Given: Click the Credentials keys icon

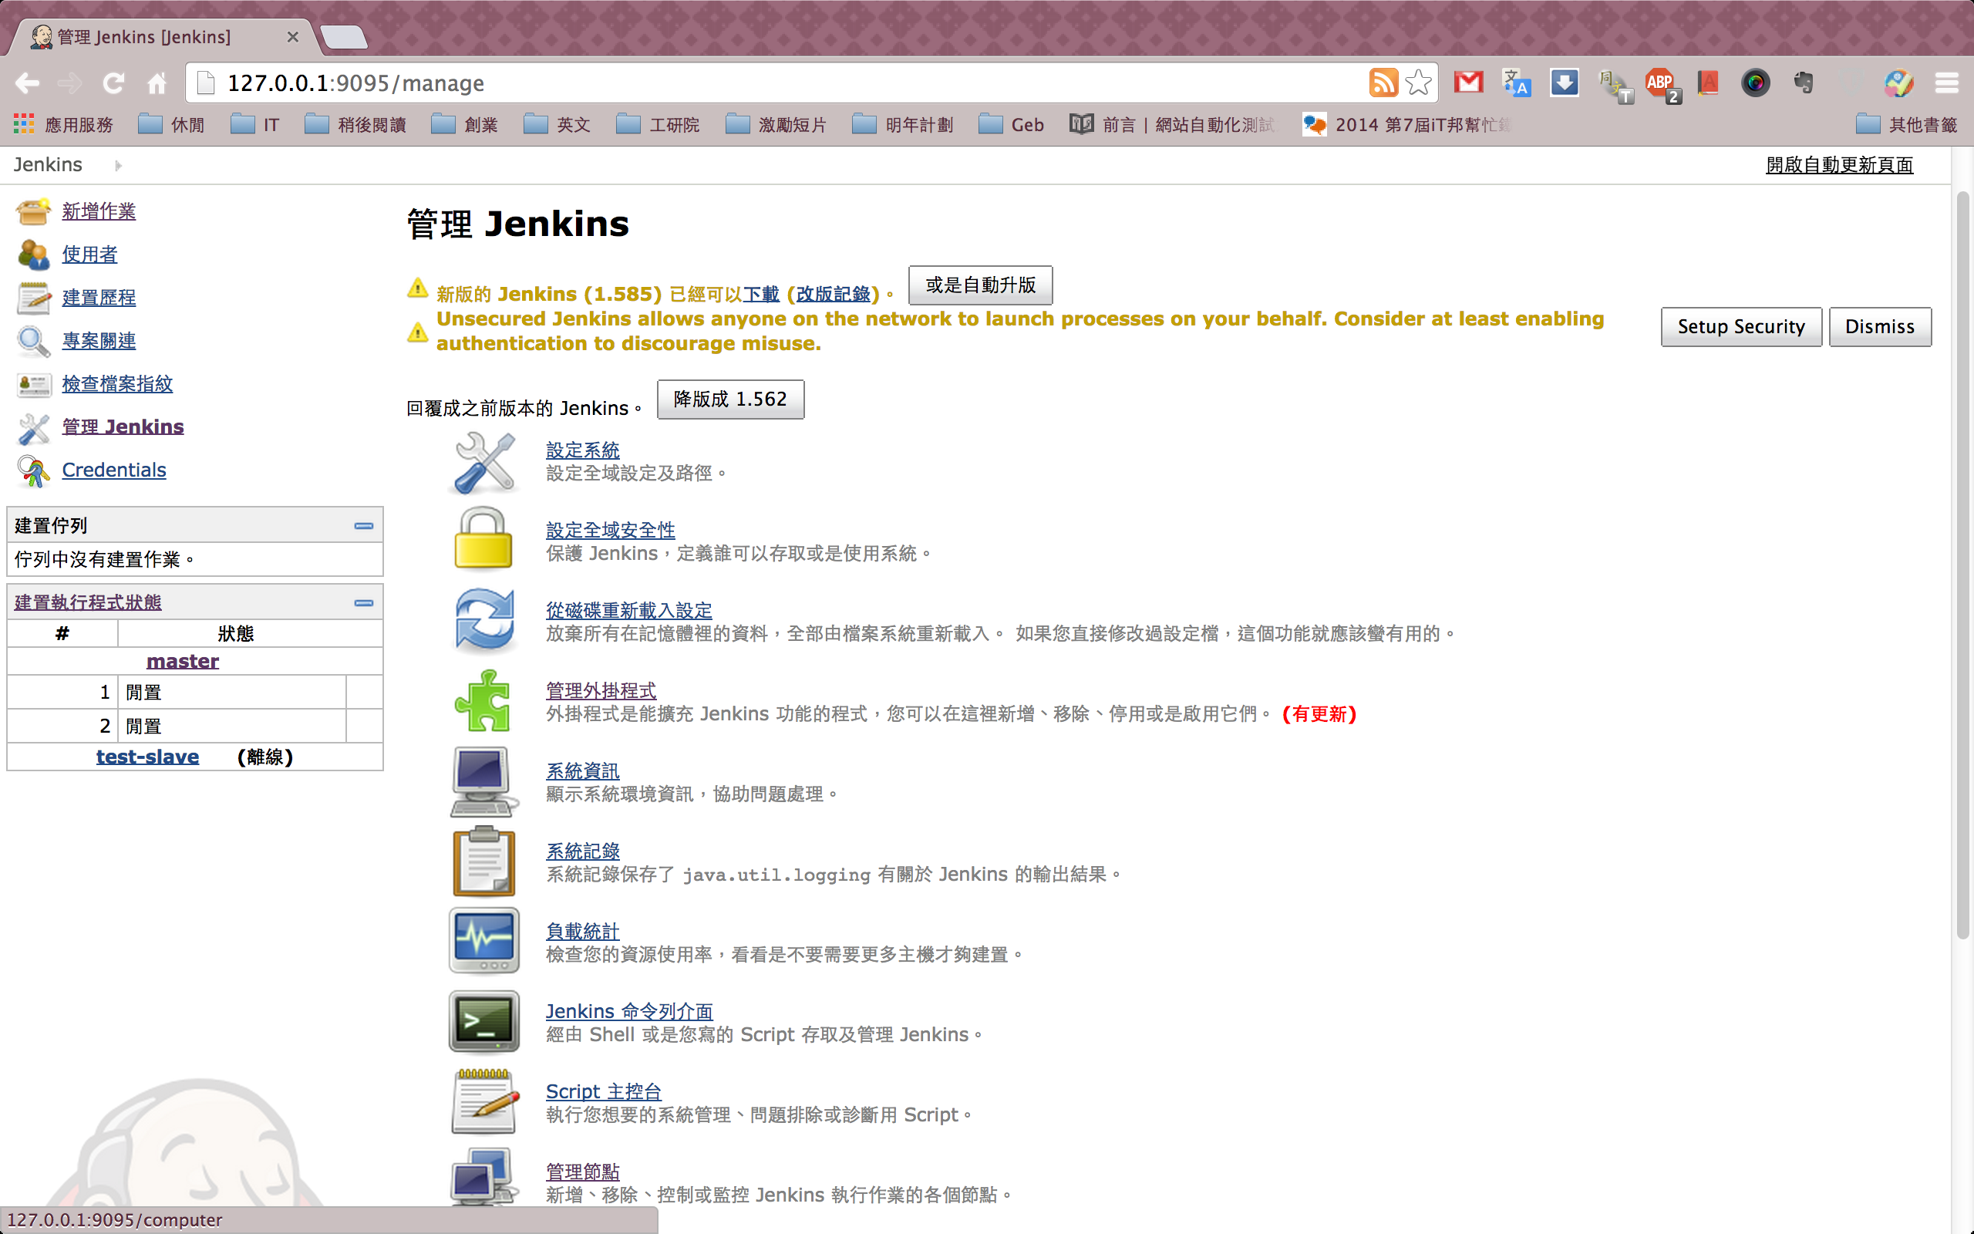Looking at the screenshot, I should click(x=33, y=471).
